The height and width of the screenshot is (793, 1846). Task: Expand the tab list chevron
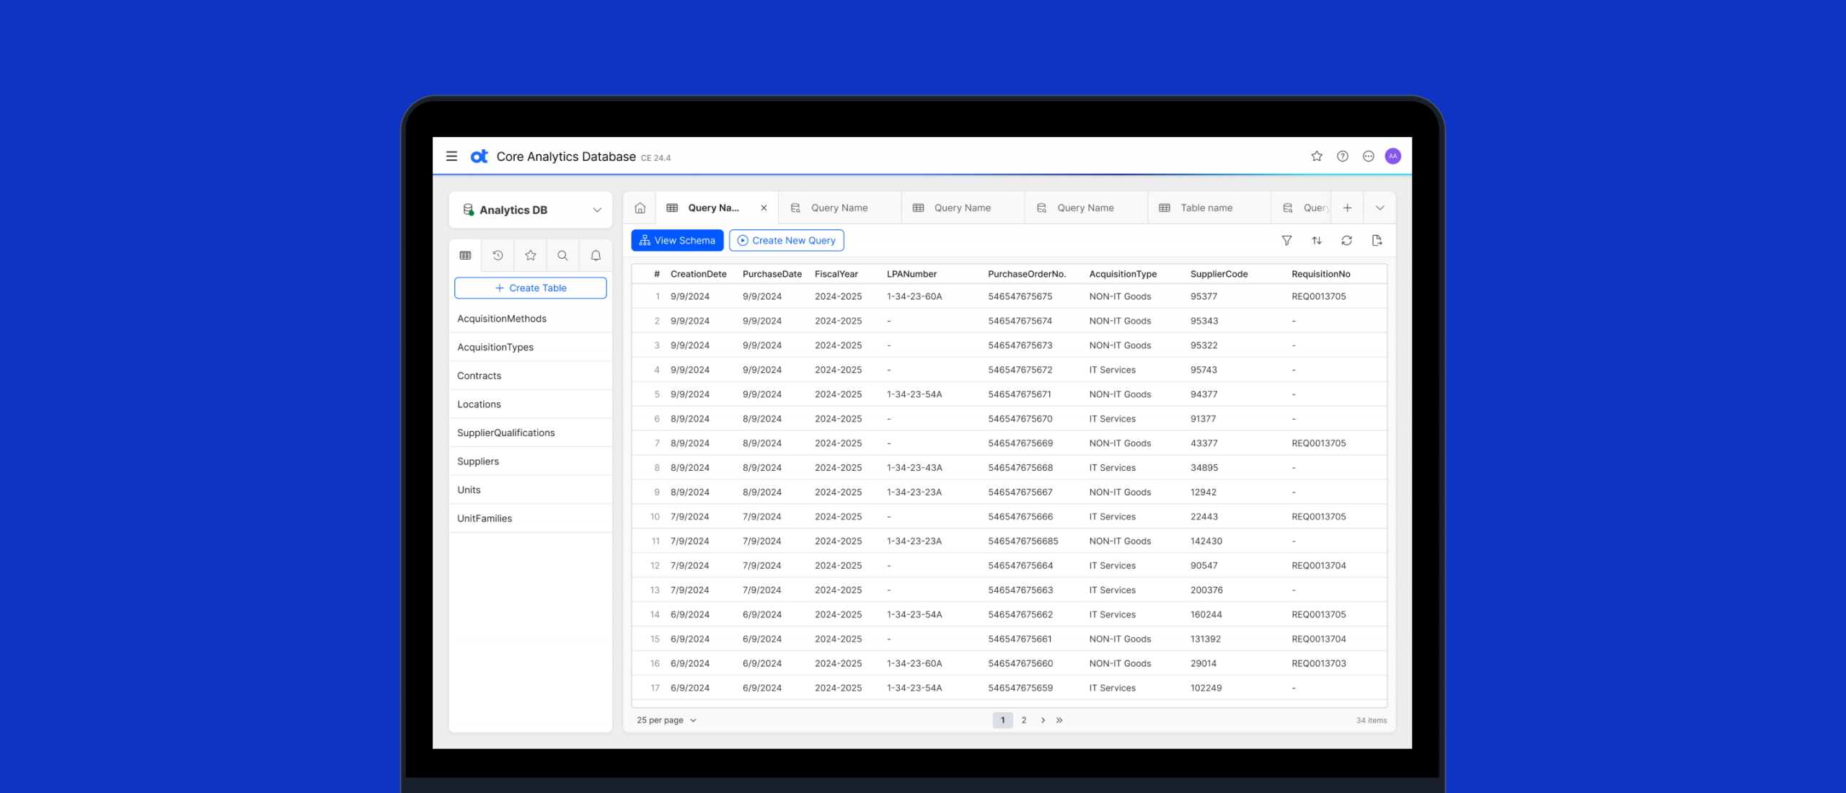click(1379, 208)
